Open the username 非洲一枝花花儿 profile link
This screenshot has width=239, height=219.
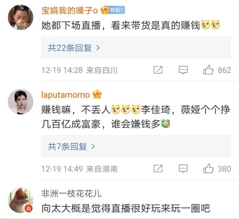tap(71, 194)
